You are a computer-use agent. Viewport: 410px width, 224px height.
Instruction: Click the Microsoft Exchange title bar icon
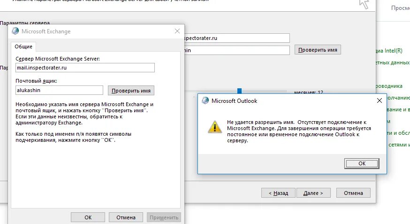pyautogui.click(x=15, y=31)
